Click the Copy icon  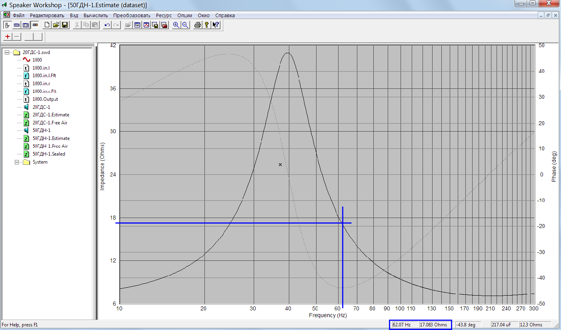pyautogui.click(x=86, y=25)
